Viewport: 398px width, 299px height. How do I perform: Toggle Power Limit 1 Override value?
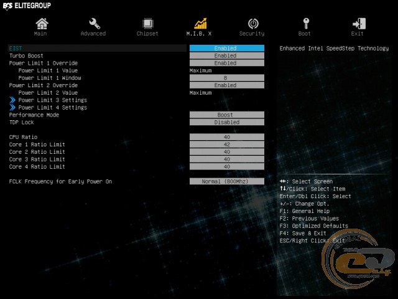pos(227,63)
